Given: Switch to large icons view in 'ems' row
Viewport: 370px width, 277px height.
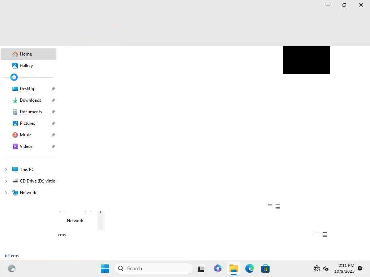Looking at the screenshot, I should pos(325,234).
